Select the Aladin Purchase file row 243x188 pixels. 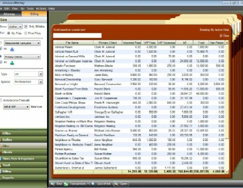coord(139,66)
